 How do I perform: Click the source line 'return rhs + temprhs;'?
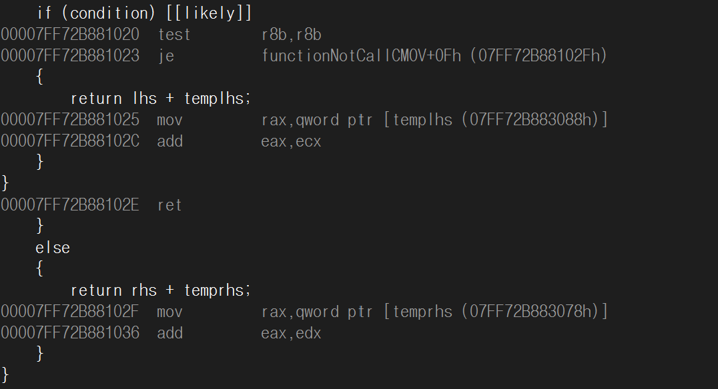(x=161, y=290)
